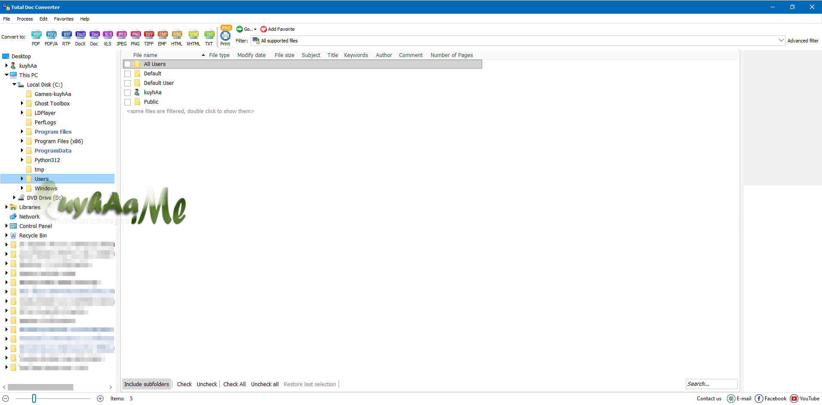This screenshot has height=405, width=822.
Task: Select Python312 folder in tree
Action: (x=47, y=160)
